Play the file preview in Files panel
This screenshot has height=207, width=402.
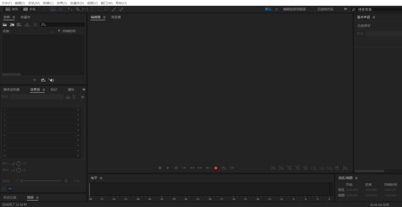(x=35, y=80)
